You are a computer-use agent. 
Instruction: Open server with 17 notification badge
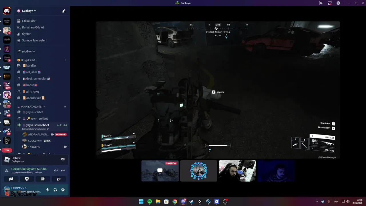pos(7,104)
